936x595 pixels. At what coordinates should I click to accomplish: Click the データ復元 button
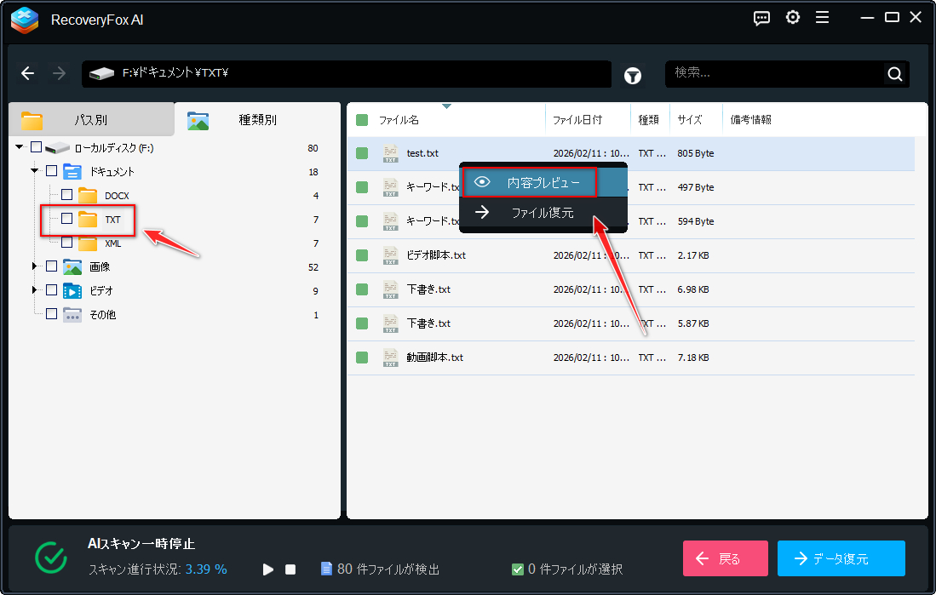pyautogui.click(x=841, y=558)
